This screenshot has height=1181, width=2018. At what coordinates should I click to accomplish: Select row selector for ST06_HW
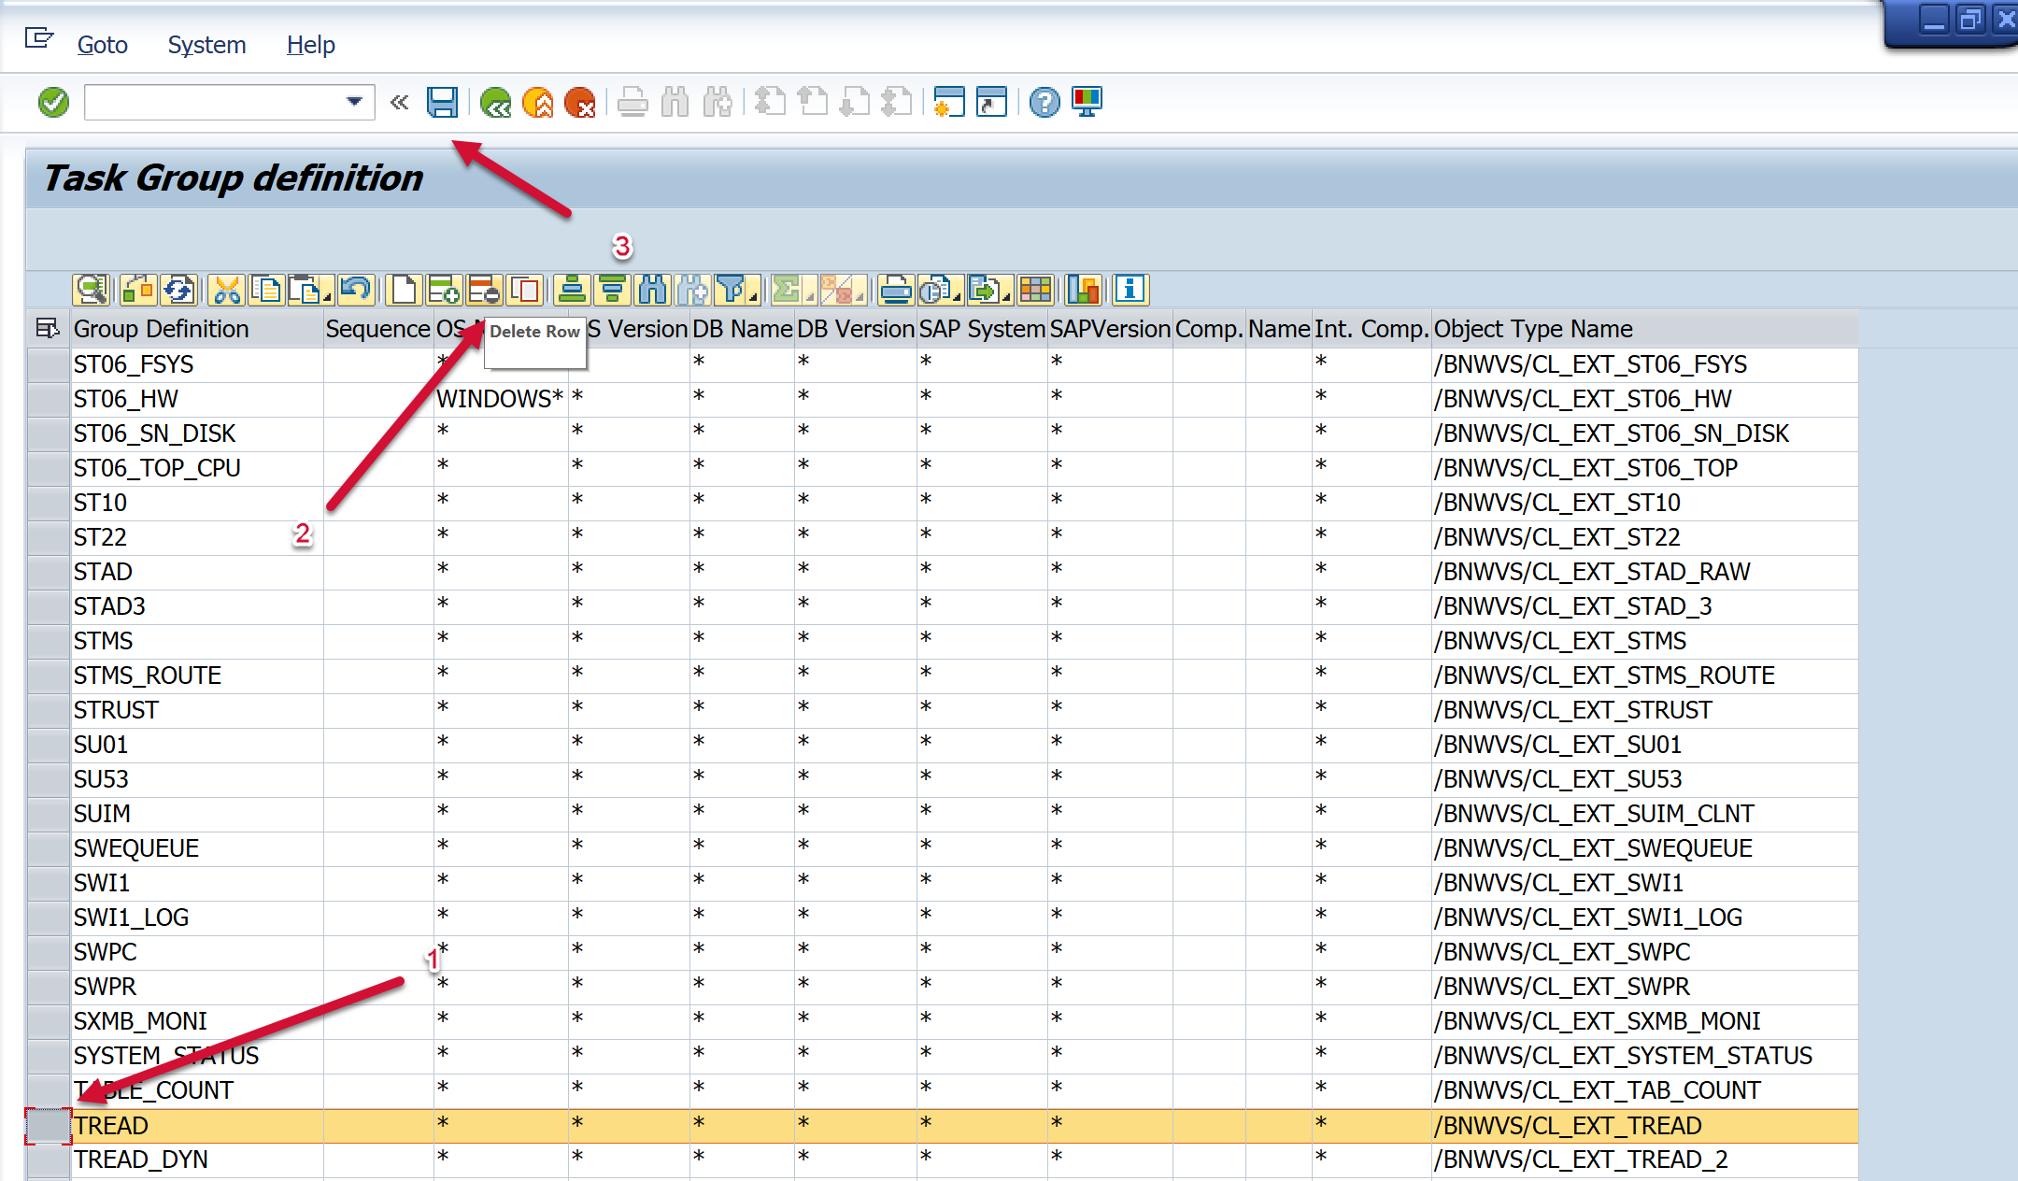click(49, 399)
